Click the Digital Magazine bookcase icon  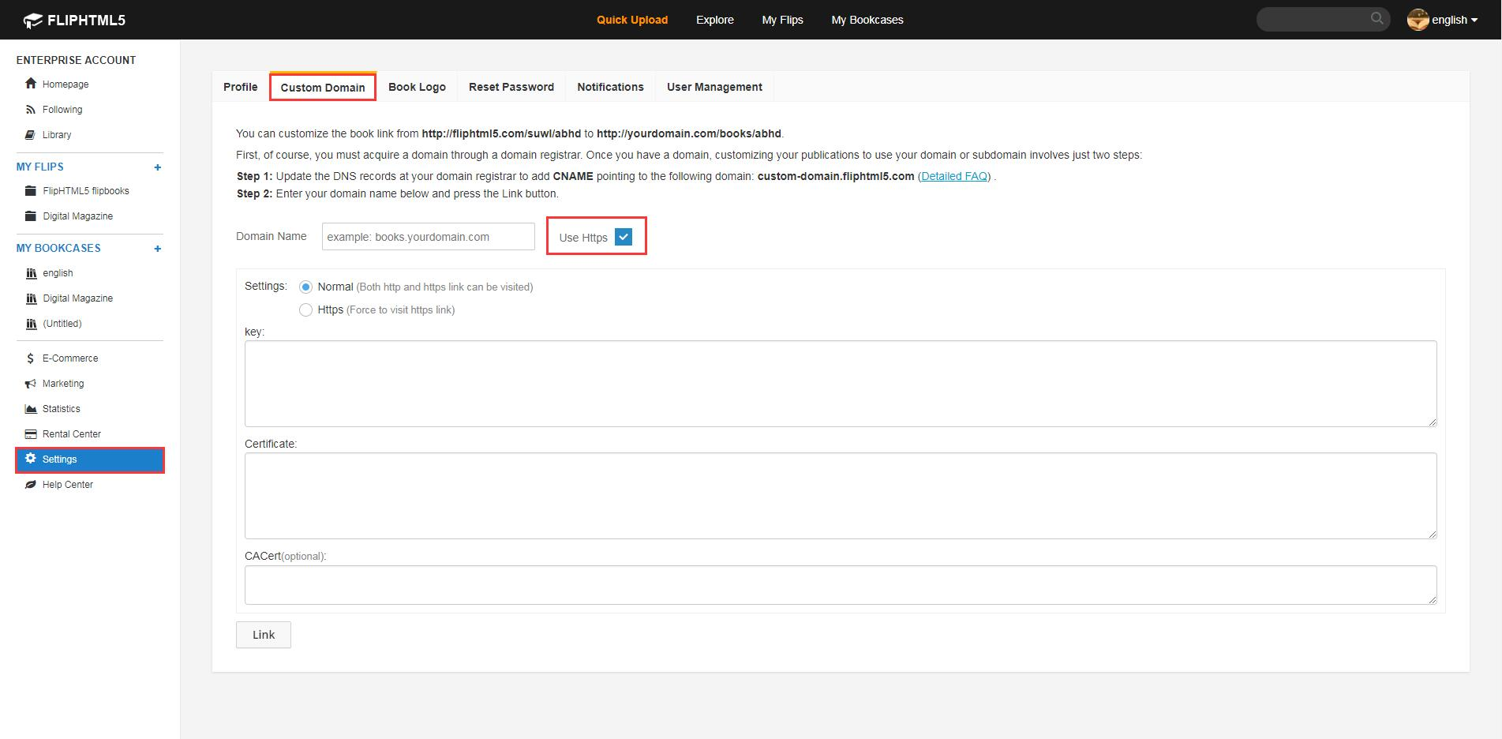pos(32,298)
